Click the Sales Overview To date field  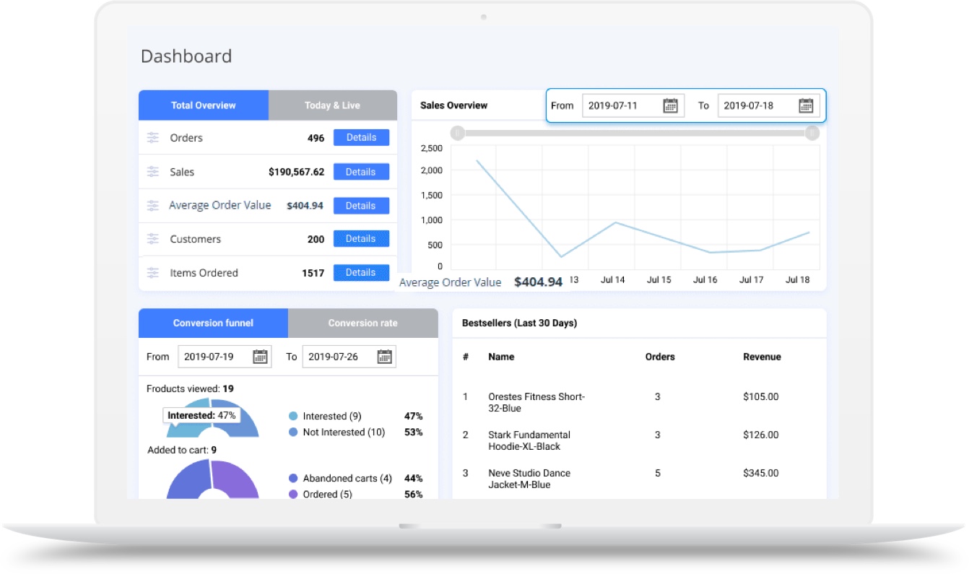point(768,105)
